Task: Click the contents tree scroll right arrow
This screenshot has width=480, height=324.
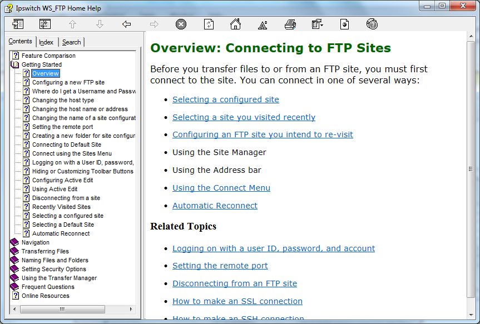Action: pos(131,309)
